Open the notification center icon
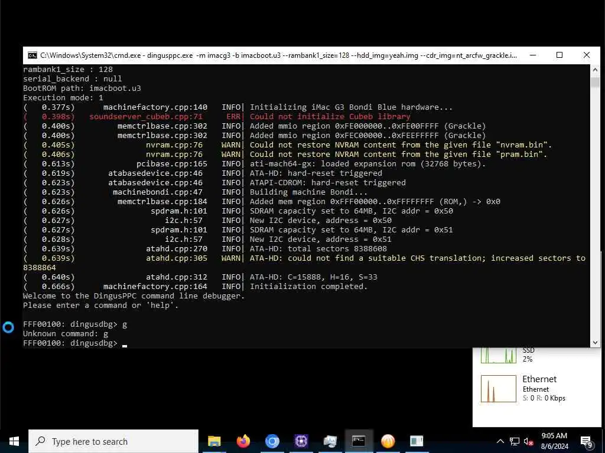This screenshot has height=453, width=605. (x=587, y=441)
